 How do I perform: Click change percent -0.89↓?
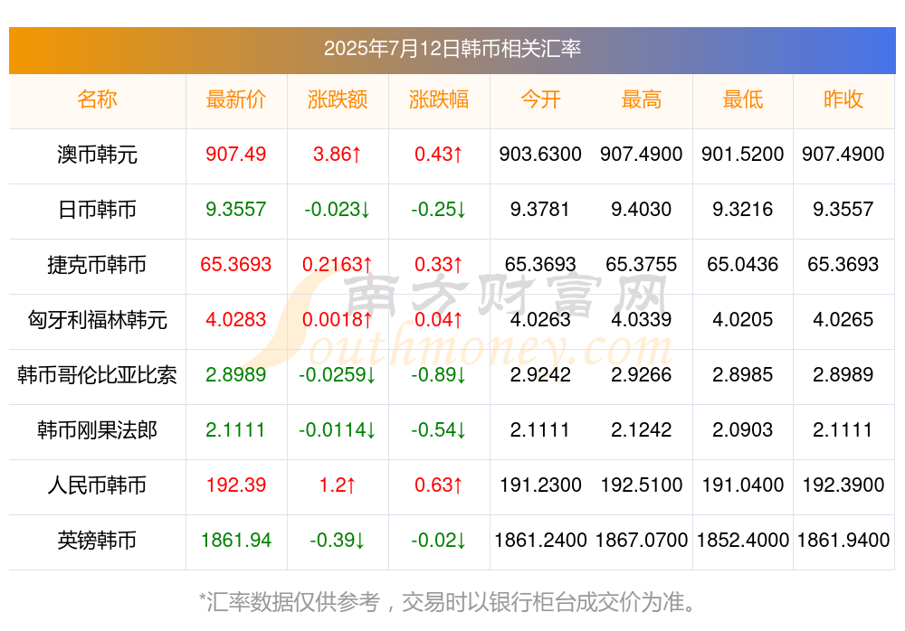439,374
